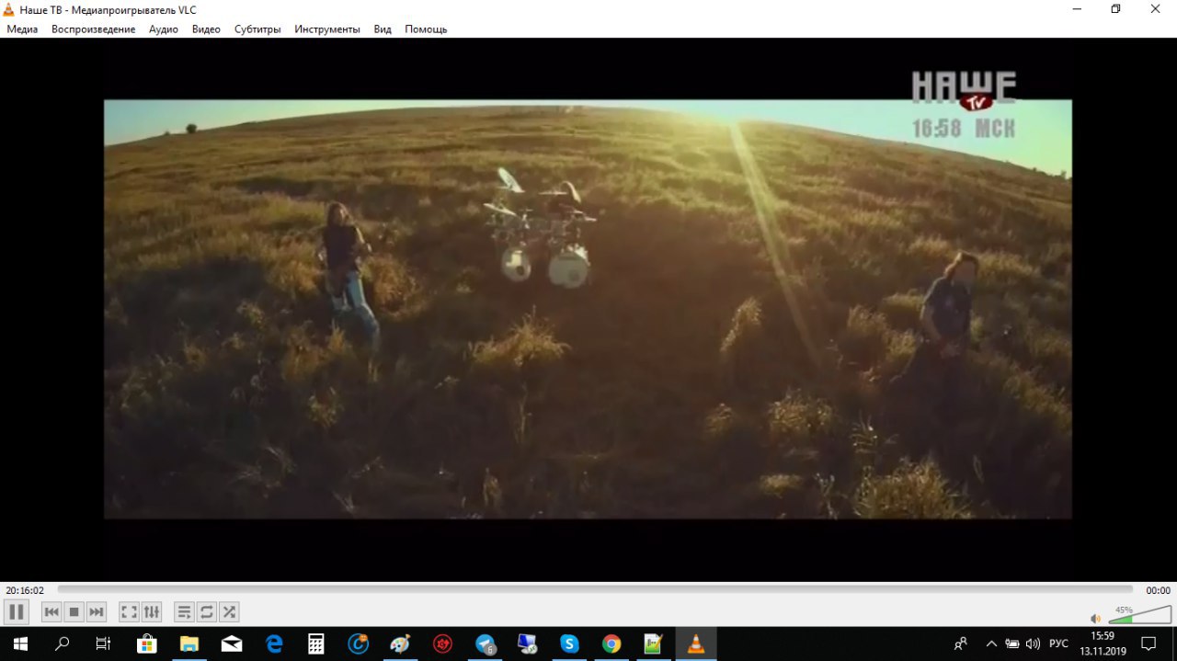Image resolution: width=1177 pixels, height=661 pixels.
Task: Show the playlist view
Action: point(184,611)
